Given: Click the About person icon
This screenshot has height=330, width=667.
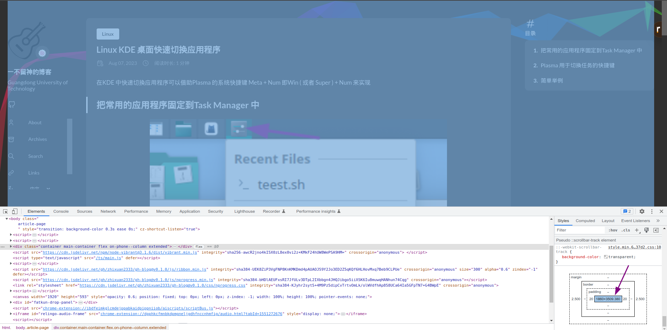Looking at the screenshot, I should pos(11,122).
